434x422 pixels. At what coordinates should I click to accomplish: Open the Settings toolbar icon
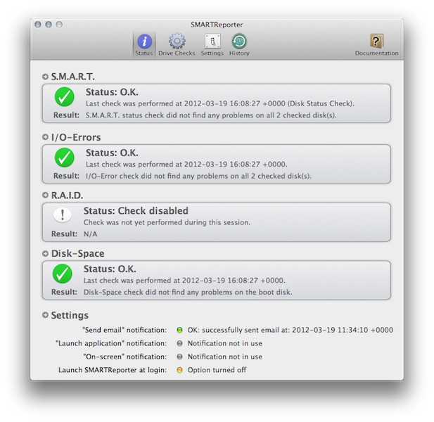pos(212,45)
